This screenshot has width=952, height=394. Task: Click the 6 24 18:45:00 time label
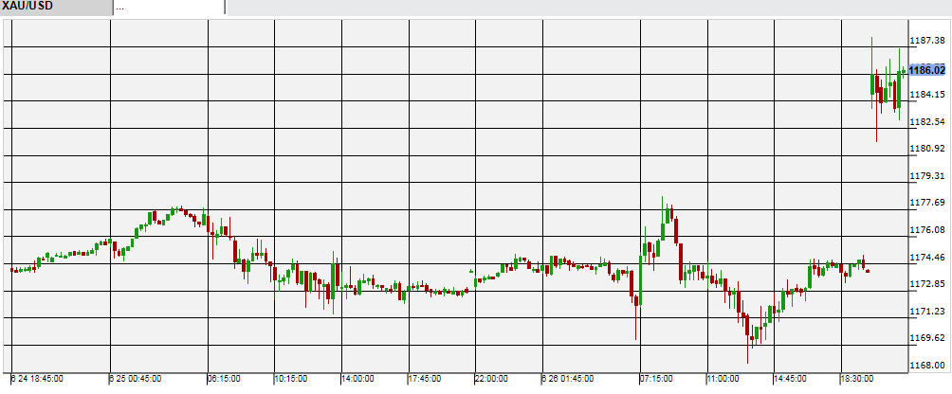[x=37, y=379]
